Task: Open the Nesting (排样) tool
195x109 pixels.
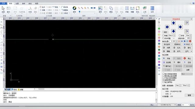Action: click(100, 9)
